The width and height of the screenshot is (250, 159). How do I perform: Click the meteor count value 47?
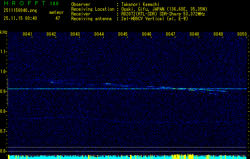click(x=58, y=18)
